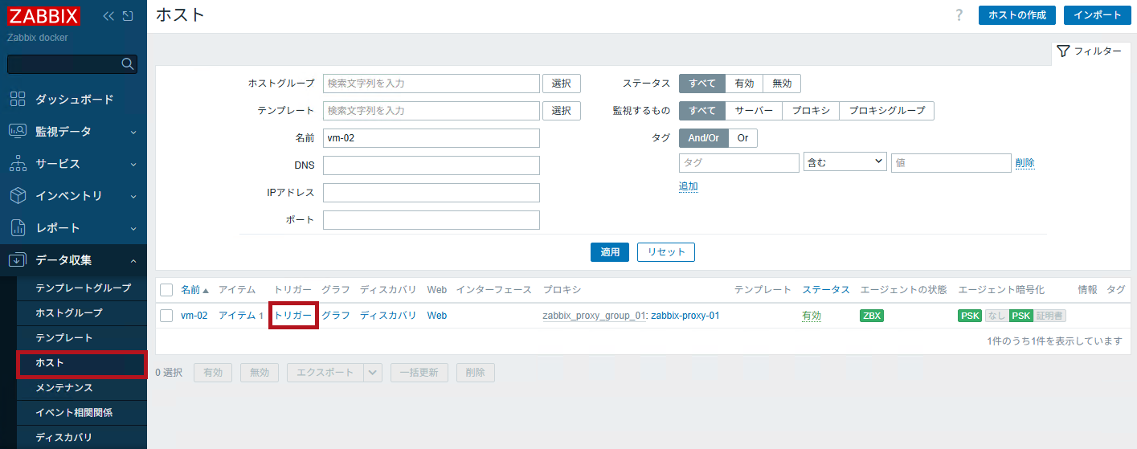Screen dimensions: 1137x449
Task: Click the search magnifier icon
Action: tap(127, 64)
